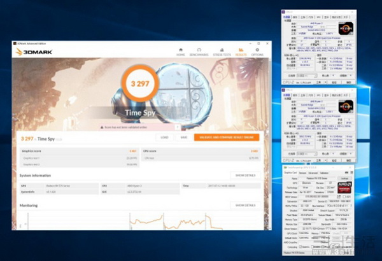Click the GPU-Z screenshot camera icon
Viewport: 382px width, 261px height.
pyautogui.click(x=346, y=173)
